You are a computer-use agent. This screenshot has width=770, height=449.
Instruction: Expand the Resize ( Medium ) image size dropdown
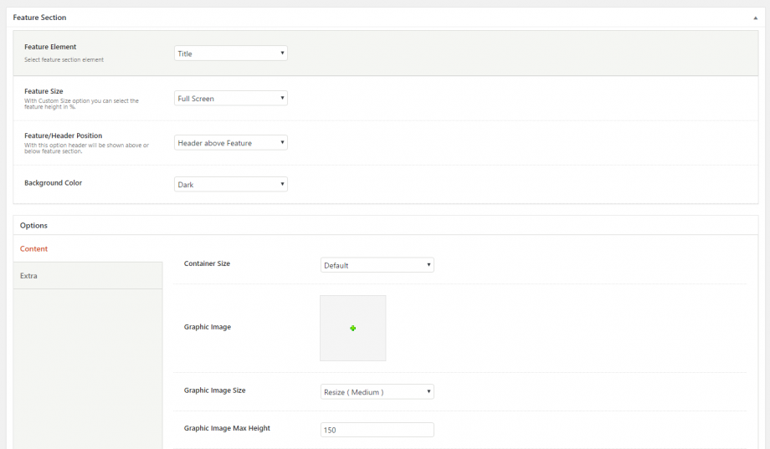click(x=377, y=391)
